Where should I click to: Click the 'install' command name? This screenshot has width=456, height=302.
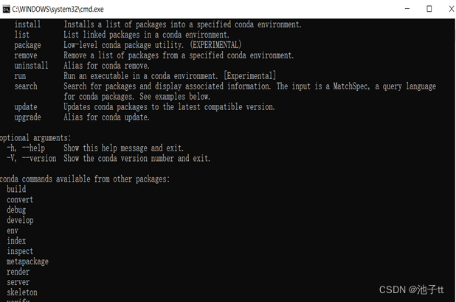[27, 24]
